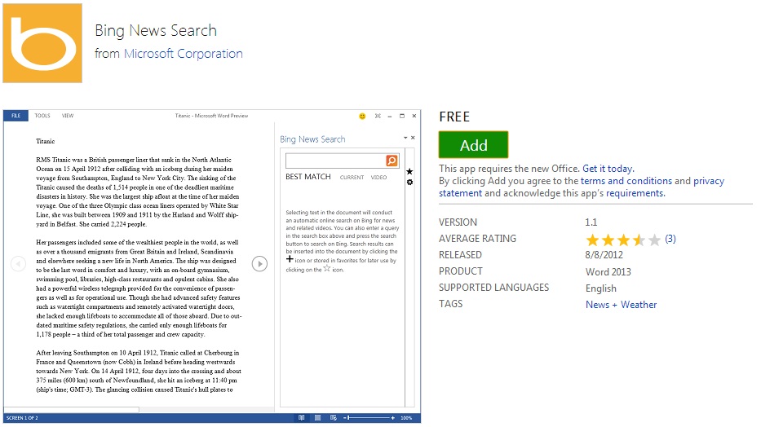
Task: Expand the task pane options dropdown arrow
Action: coord(405,139)
